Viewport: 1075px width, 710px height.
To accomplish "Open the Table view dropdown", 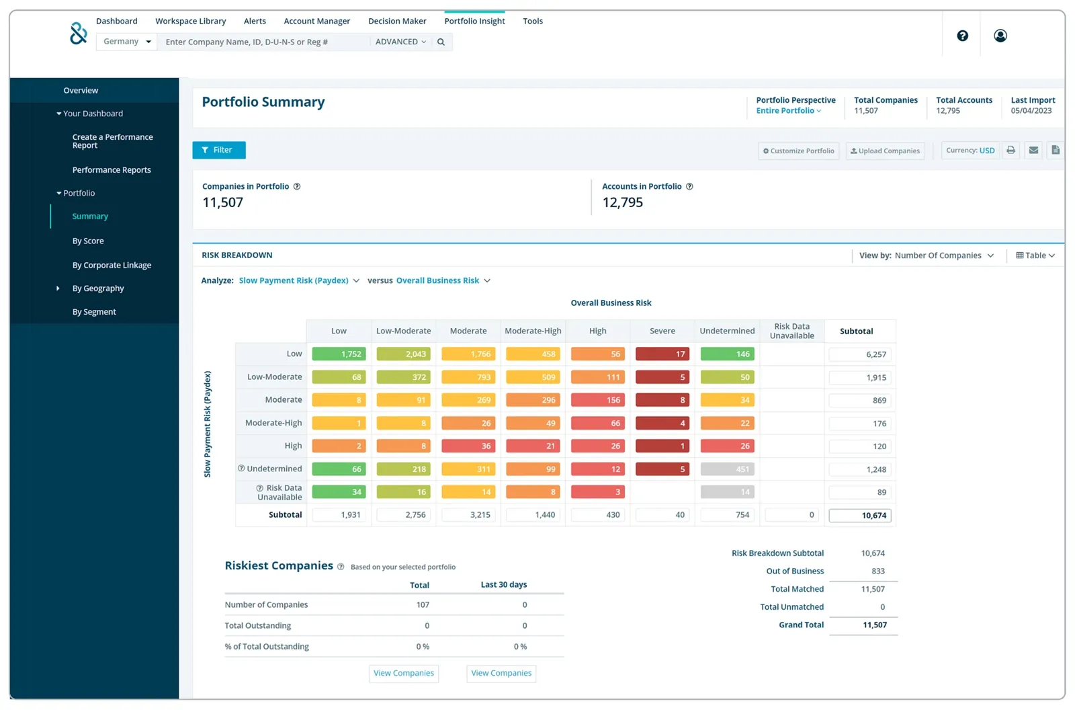I will point(1035,255).
